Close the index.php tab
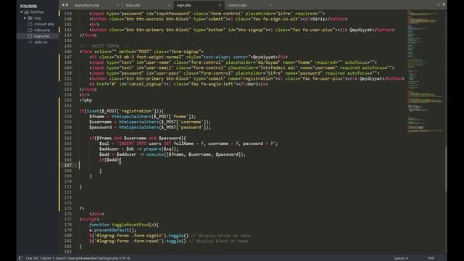Viewport: 464px width, 261px height. pyautogui.click(x=169, y=5)
